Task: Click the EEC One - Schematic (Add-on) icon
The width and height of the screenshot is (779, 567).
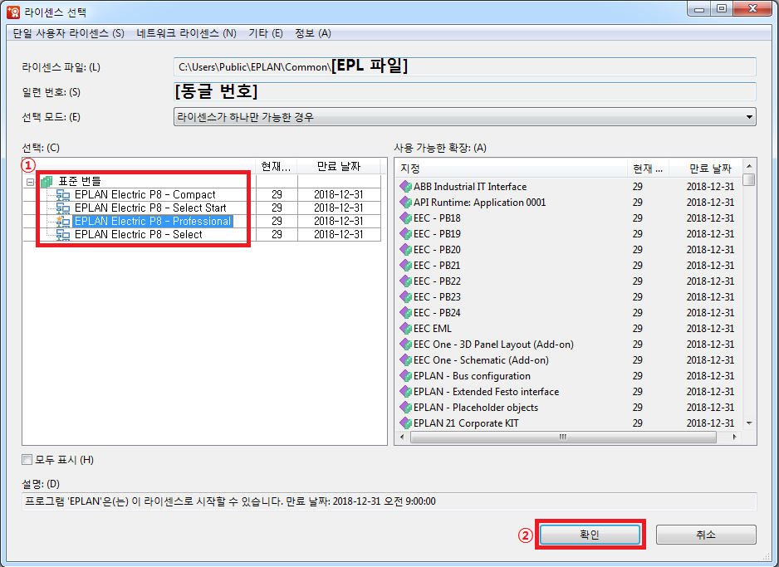Action: [405, 360]
